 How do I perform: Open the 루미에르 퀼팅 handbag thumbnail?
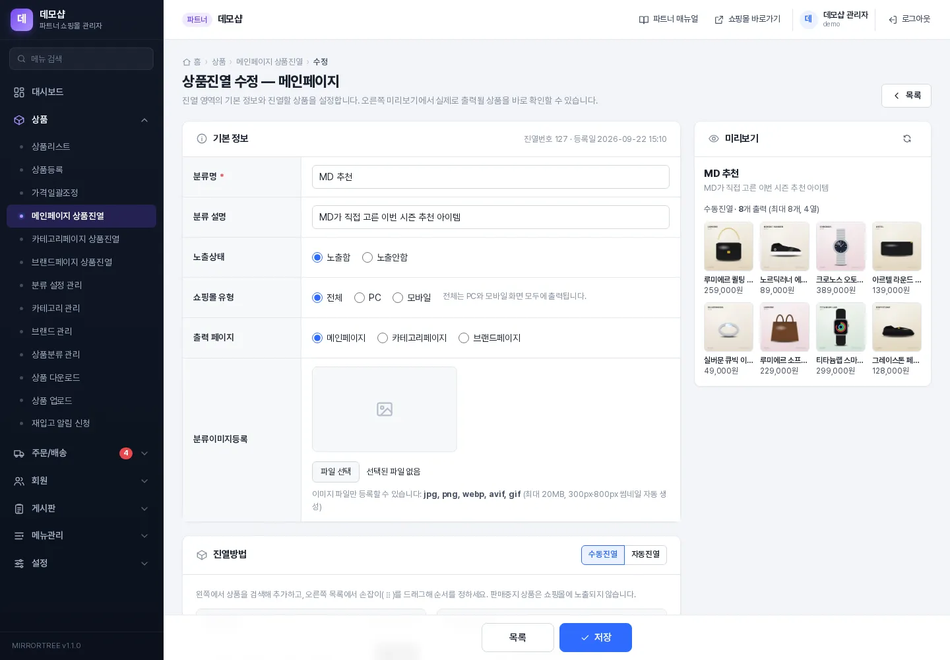pos(728,246)
